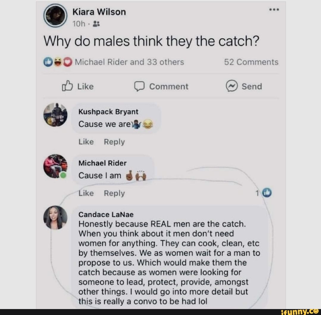Image resolution: width=321 pixels, height=315 pixels.
Task: Click the thumbs-up Like icon under the post
Action: click(67, 86)
